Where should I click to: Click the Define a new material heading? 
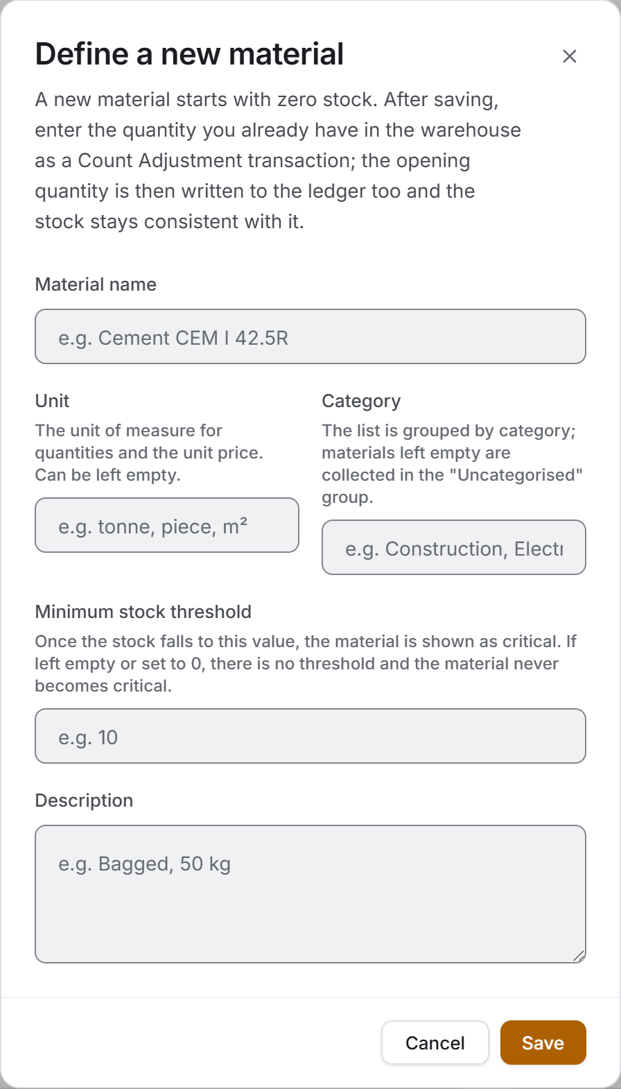[189, 54]
